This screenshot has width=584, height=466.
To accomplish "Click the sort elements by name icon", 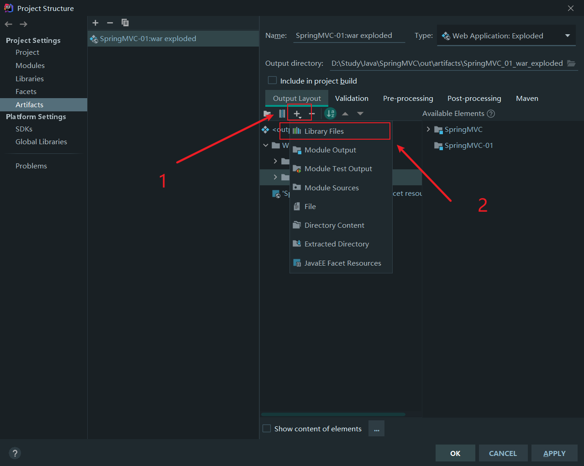I will [x=330, y=114].
